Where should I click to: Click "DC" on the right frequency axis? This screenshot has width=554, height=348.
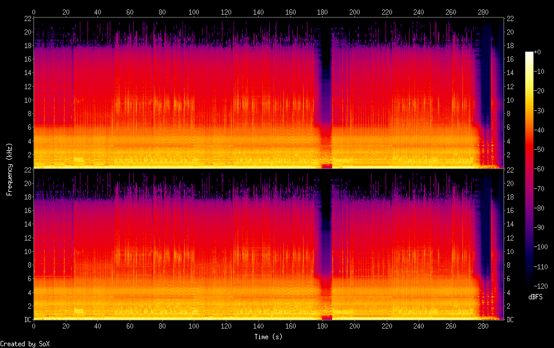(x=510, y=320)
